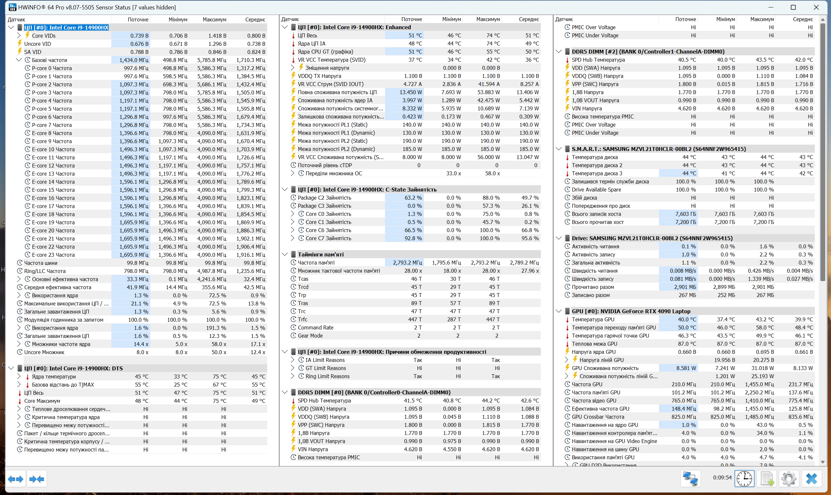This screenshot has width=831, height=495.
Task: Collapse the ЦП [#0] Intel Core i9-14900HX group
Action: click(11, 27)
